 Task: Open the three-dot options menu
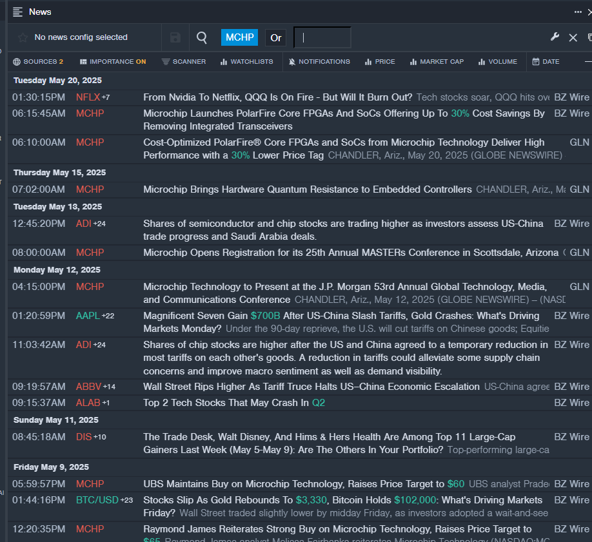point(578,12)
